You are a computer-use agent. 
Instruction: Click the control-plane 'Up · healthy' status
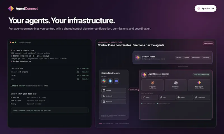click(83, 68)
